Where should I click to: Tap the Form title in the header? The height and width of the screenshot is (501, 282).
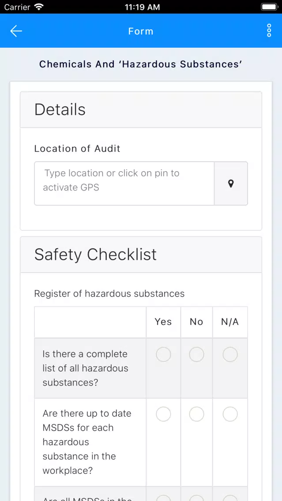coord(141,31)
